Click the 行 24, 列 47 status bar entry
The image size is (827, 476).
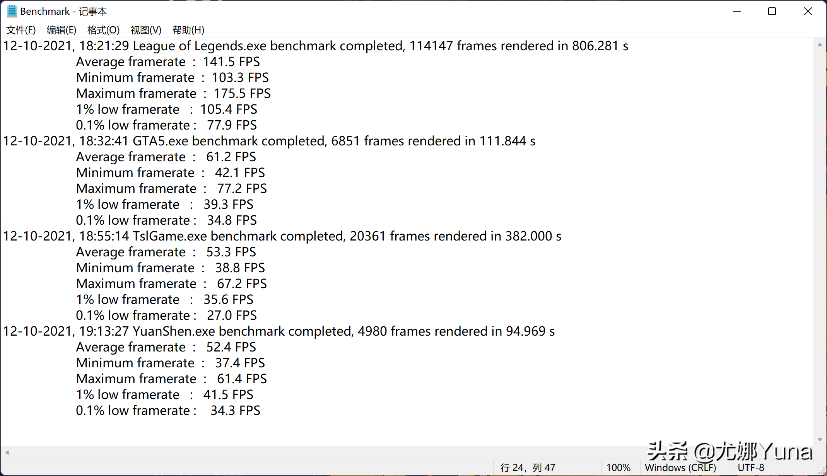pyautogui.click(x=528, y=468)
